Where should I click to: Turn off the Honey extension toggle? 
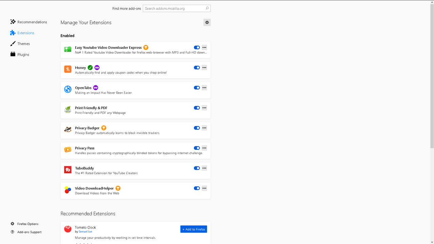coord(197,67)
